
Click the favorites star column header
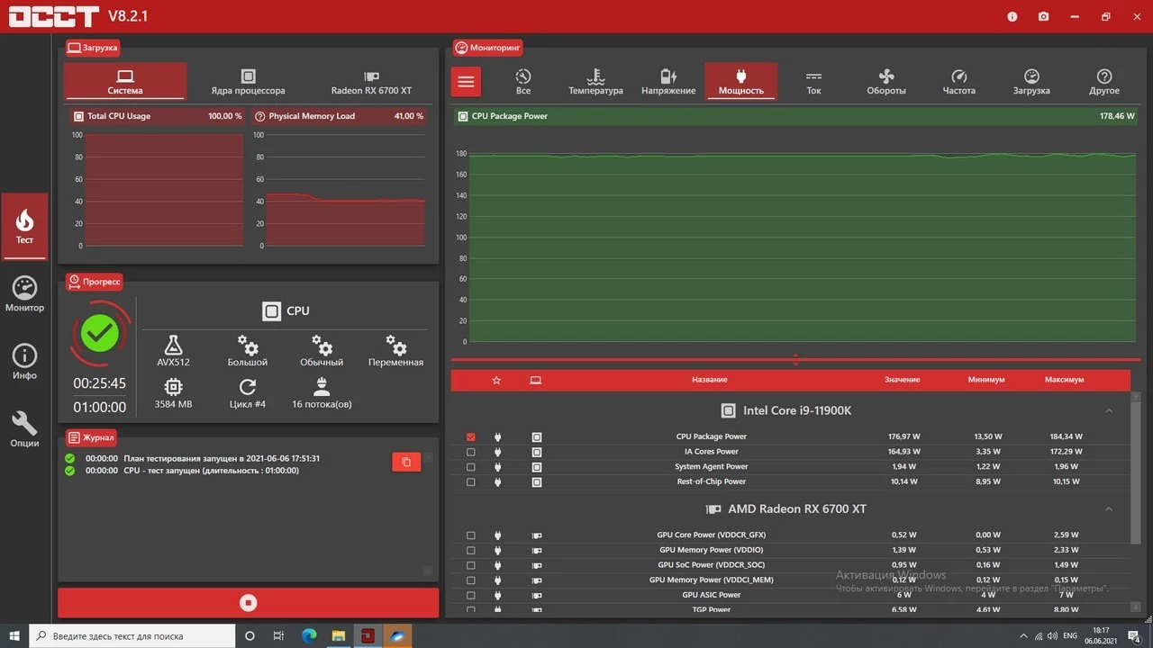pos(496,380)
